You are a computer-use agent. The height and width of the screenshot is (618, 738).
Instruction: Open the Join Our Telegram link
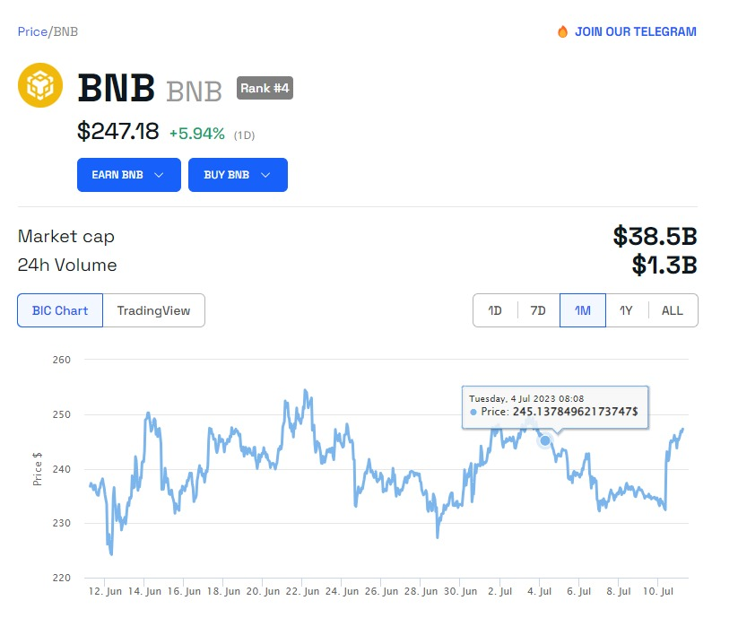[x=636, y=31]
